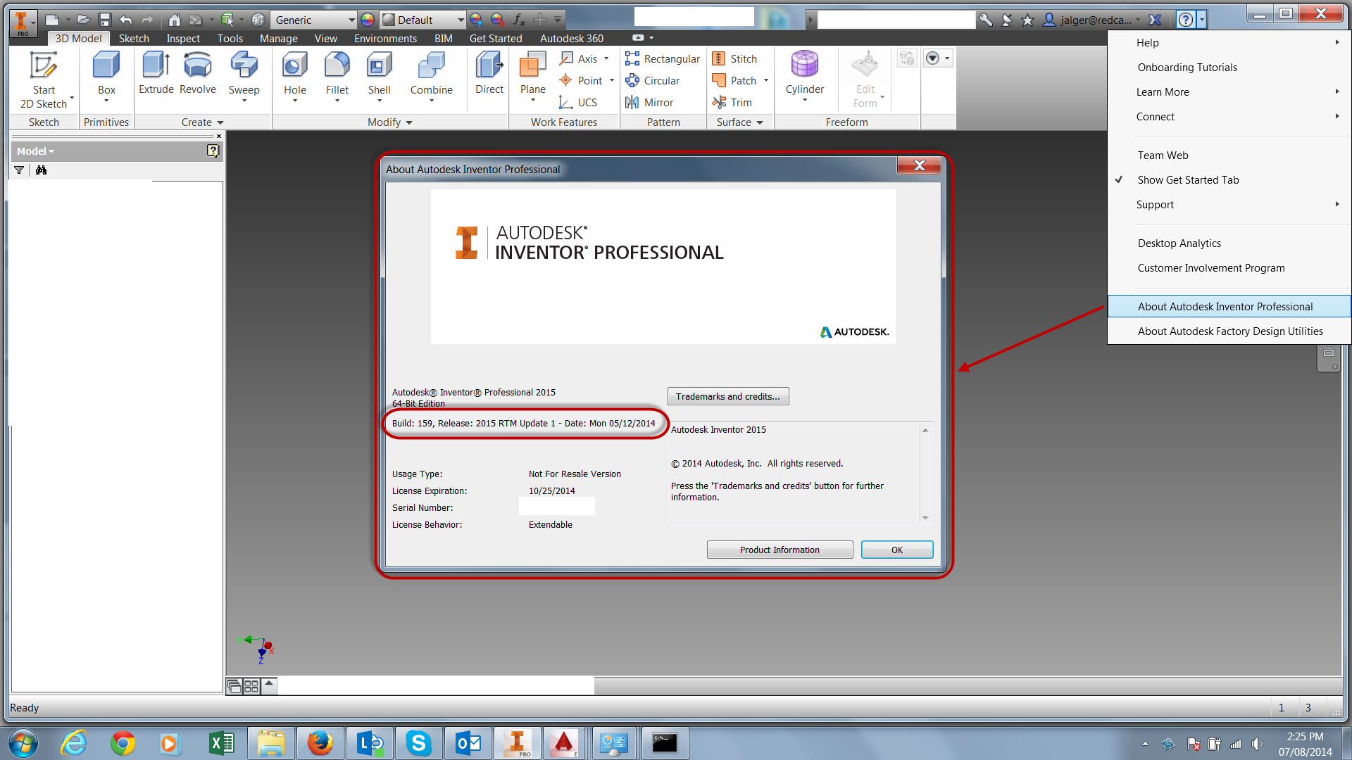1352x760 pixels.
Task: Open the appearance color wheel swatch
Action: [x=368, y=20]
